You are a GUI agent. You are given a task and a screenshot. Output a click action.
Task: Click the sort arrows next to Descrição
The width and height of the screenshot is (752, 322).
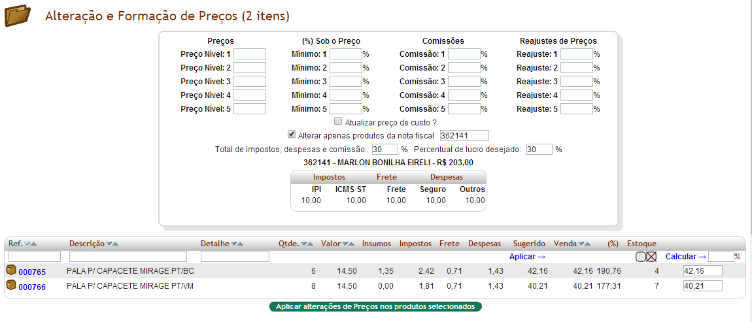pos(114,244)
